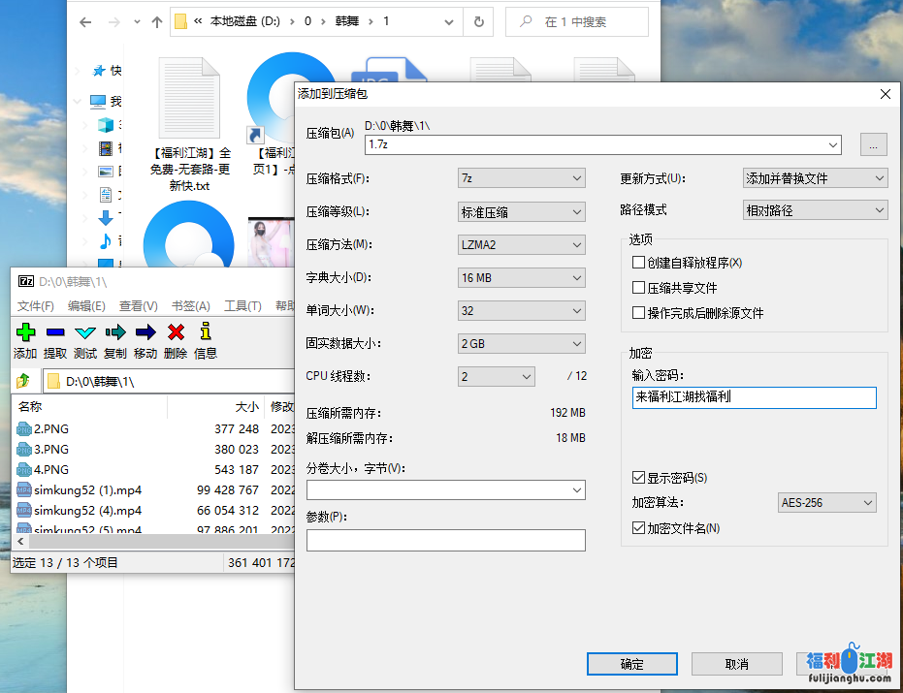Enable 创建自释放程序 checkbox

click(638, 262)
